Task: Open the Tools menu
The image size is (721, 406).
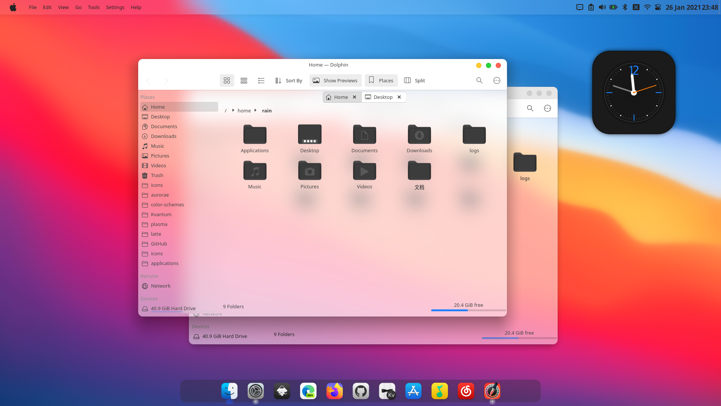Action: pyautogui.click(x=94, y=7)
